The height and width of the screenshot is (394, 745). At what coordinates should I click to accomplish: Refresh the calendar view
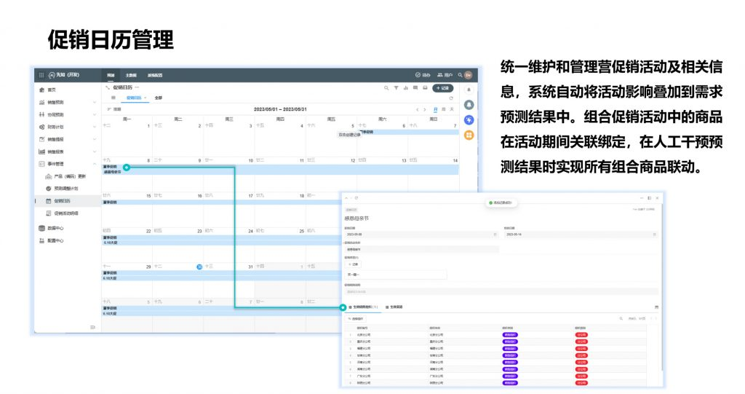pos(451,98)
